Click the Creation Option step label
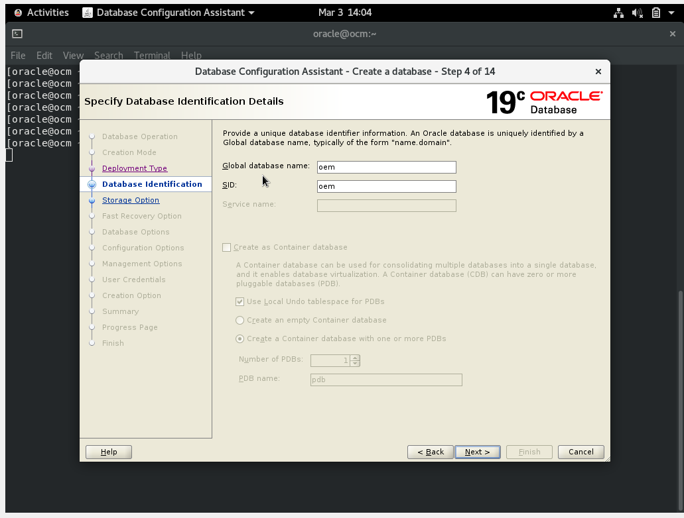This screenshot has width=684, height=518. 131,295
